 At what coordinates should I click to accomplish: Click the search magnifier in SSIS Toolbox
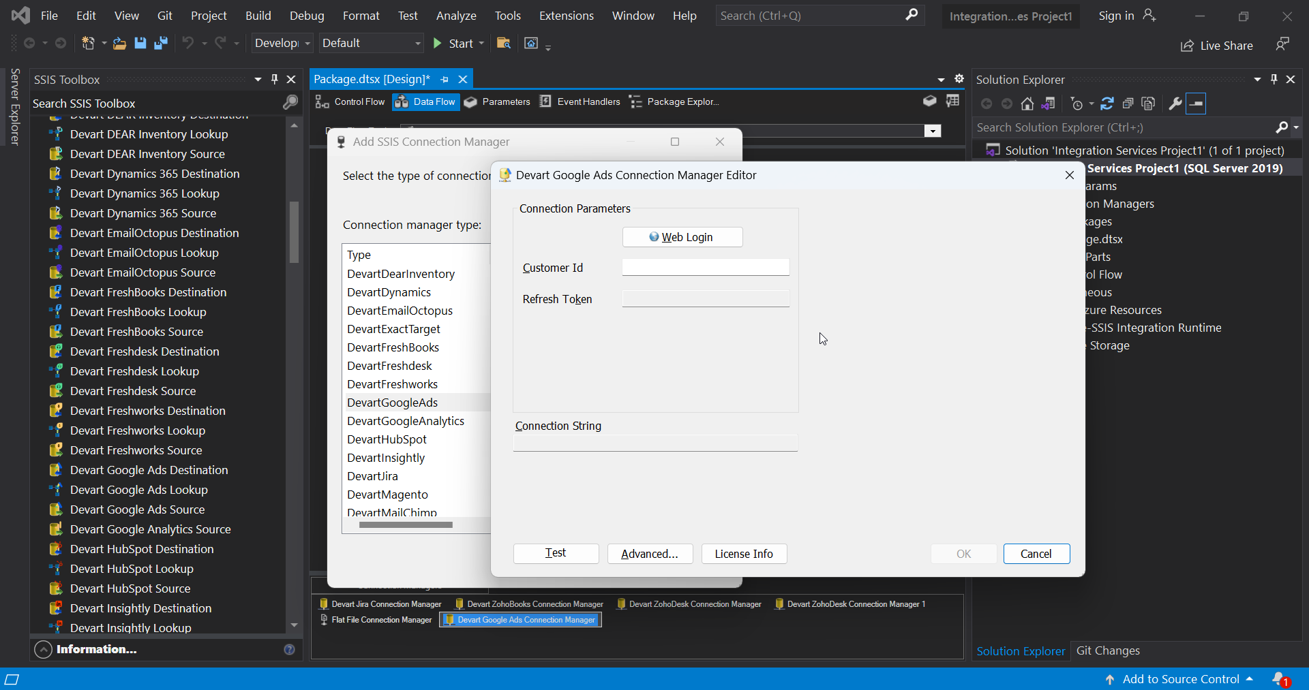pos(290,103)
